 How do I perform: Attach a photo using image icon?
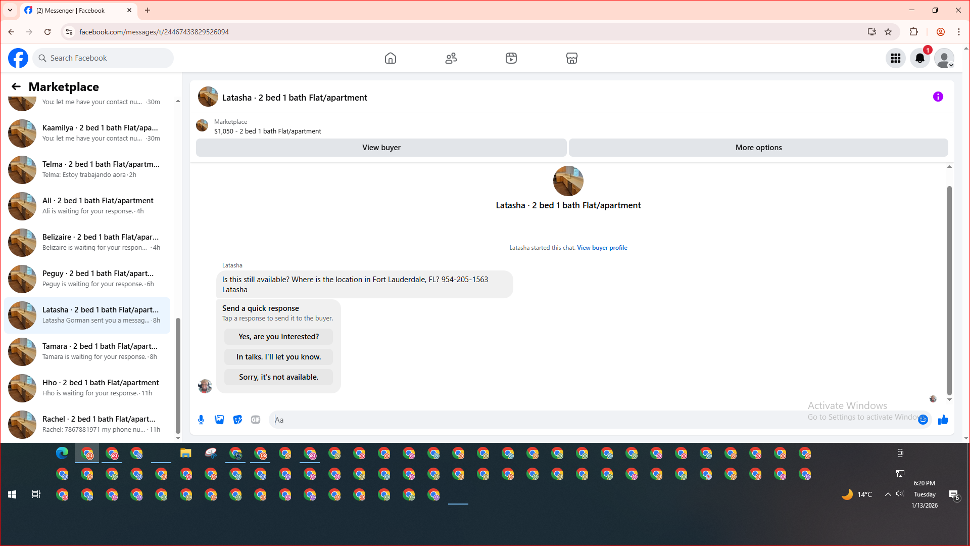(x=219, y=420)
